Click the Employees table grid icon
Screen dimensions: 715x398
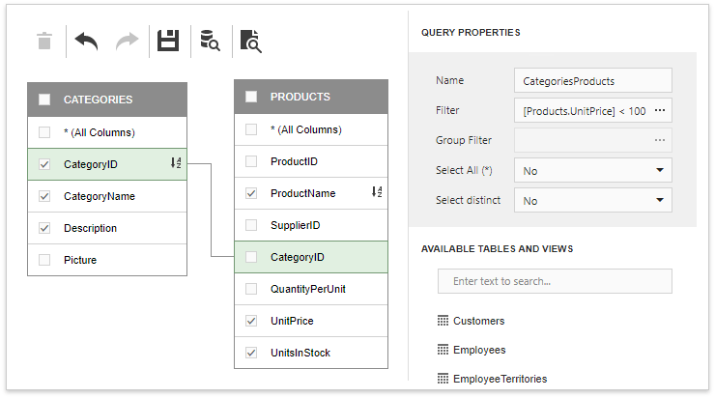tap(443, 350)
